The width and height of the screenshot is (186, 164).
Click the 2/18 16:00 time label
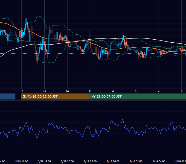pyautogui.click(x=22, y=161)
